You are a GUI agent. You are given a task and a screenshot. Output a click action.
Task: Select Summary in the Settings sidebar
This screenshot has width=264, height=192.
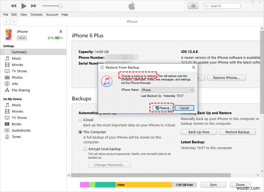[33, 52]
